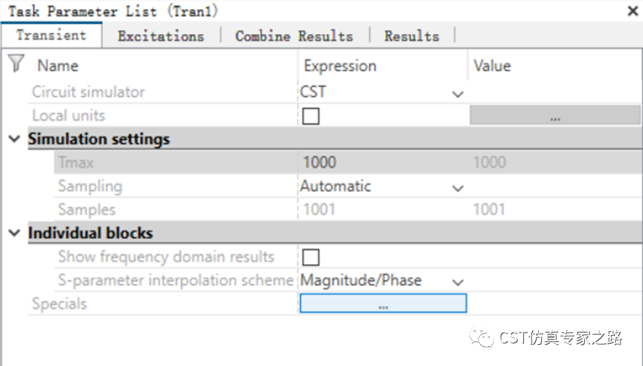The width and height of the screenshot is (643, 366).
Task: Click the Tmax expression field
Action: tap(383, 163)
